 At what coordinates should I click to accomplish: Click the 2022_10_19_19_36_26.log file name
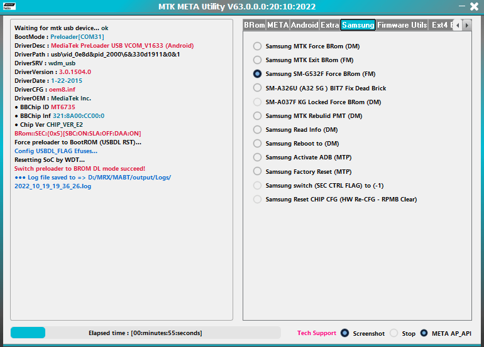point(53,186)
